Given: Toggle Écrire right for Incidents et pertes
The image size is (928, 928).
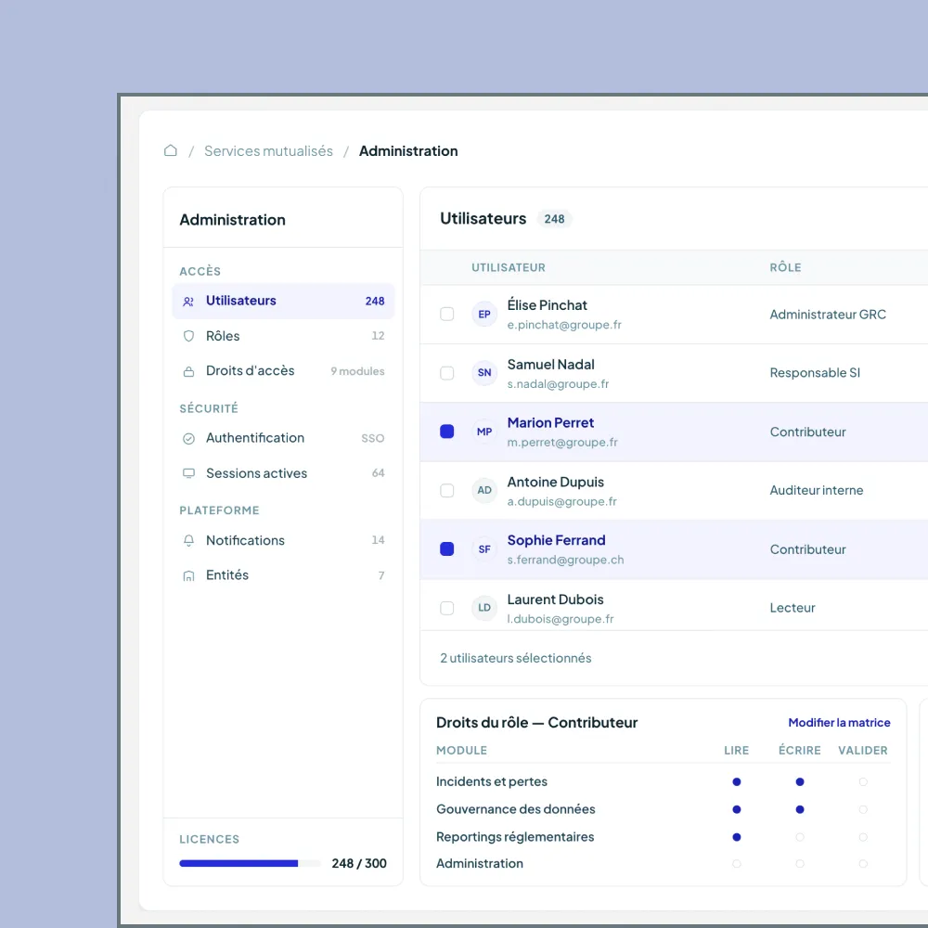Looking at the screenshot, I should tap(800, 781).
